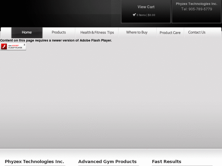Click the Flash Player required message text

[x=56, y=41]
